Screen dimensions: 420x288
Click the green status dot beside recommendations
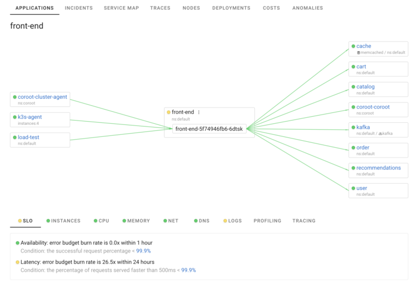(353, 168)
